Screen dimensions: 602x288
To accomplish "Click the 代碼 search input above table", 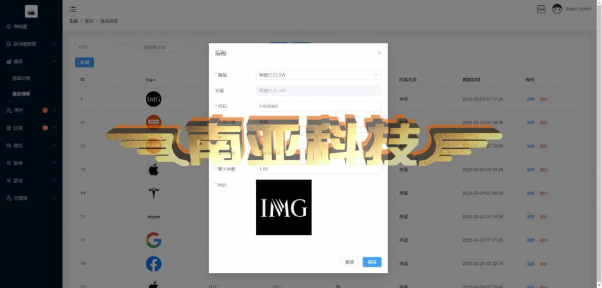I will click(103, 47).
